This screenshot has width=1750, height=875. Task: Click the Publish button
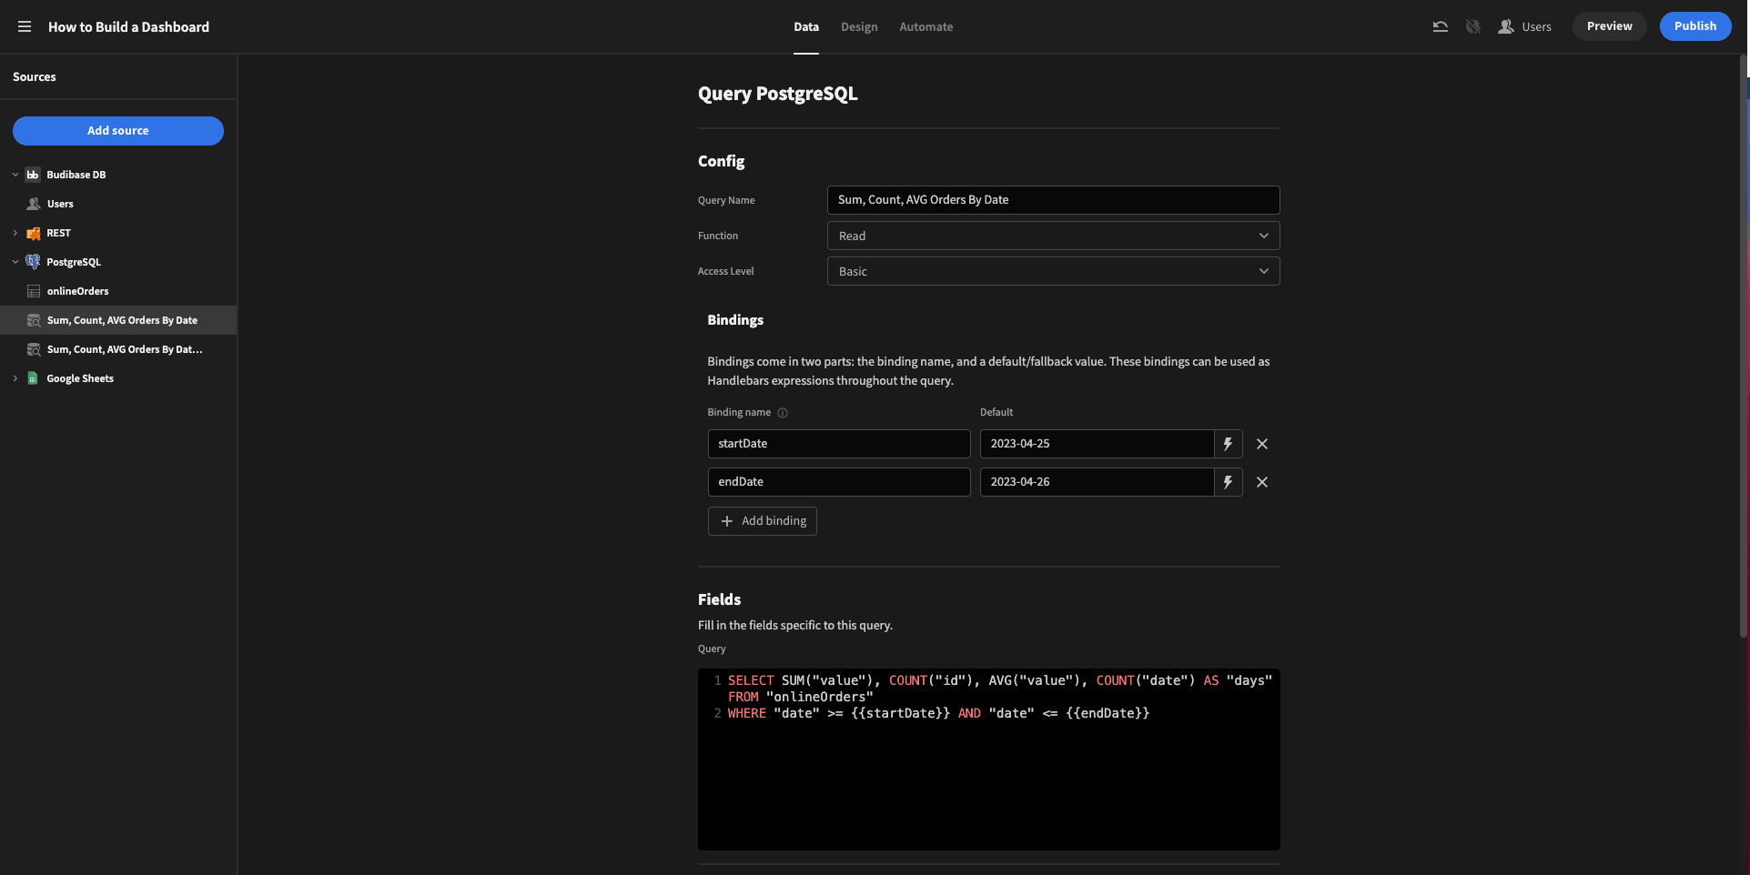point(1694,26)
